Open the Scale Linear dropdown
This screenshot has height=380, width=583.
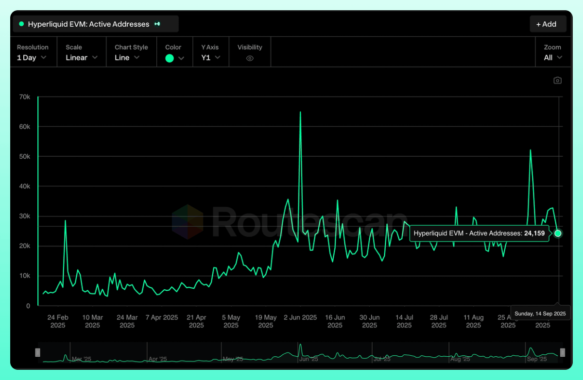(82, 52)
